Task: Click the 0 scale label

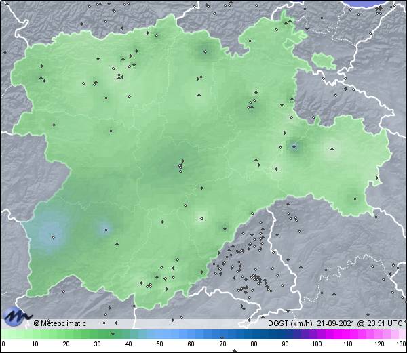Action: [x=3, y=344]
